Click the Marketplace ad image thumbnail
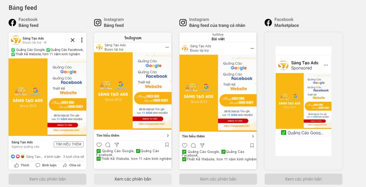 click(303, 101)
